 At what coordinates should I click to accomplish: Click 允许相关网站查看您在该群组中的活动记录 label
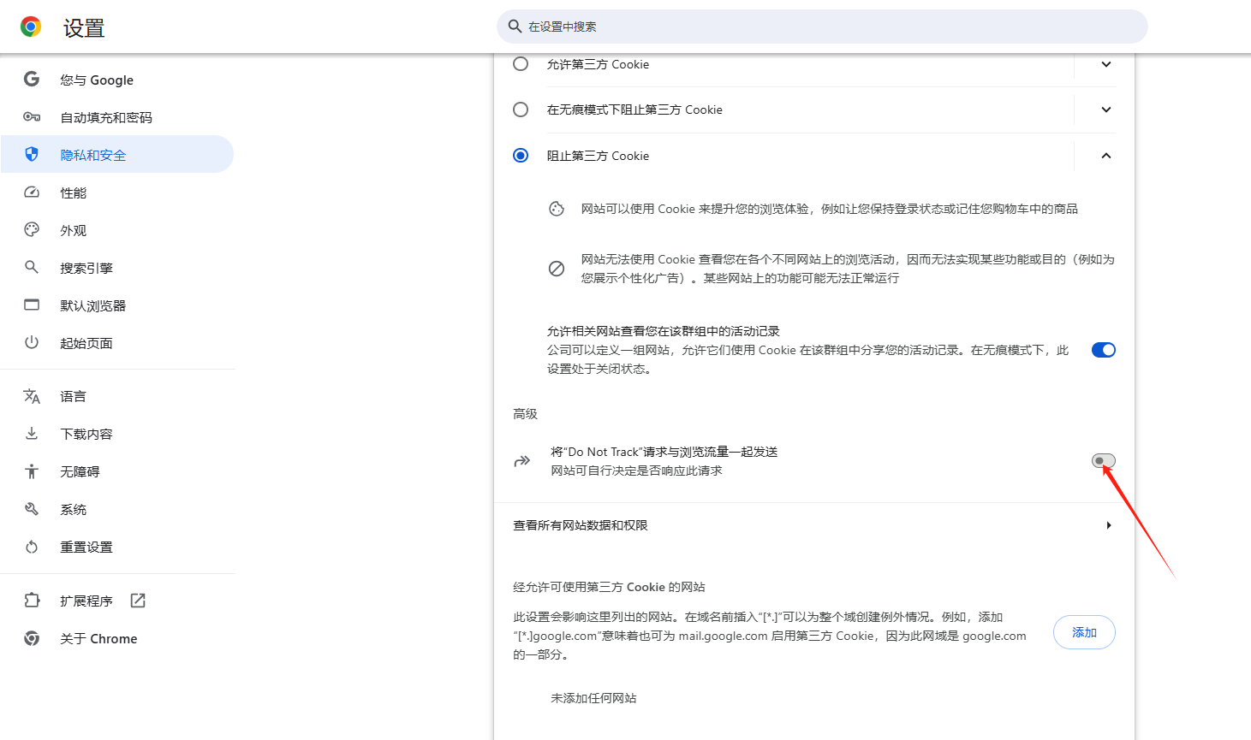(x=664, y=331)
